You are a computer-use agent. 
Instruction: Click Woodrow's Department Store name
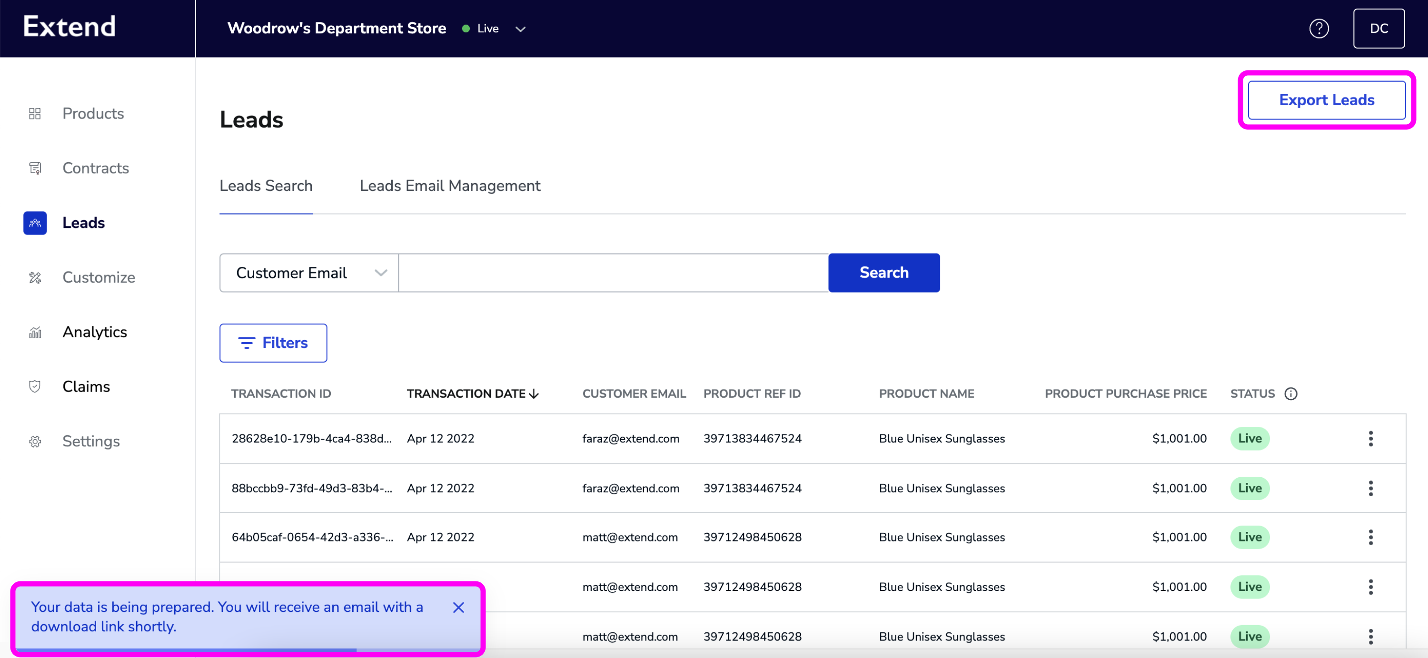point(337,29)
